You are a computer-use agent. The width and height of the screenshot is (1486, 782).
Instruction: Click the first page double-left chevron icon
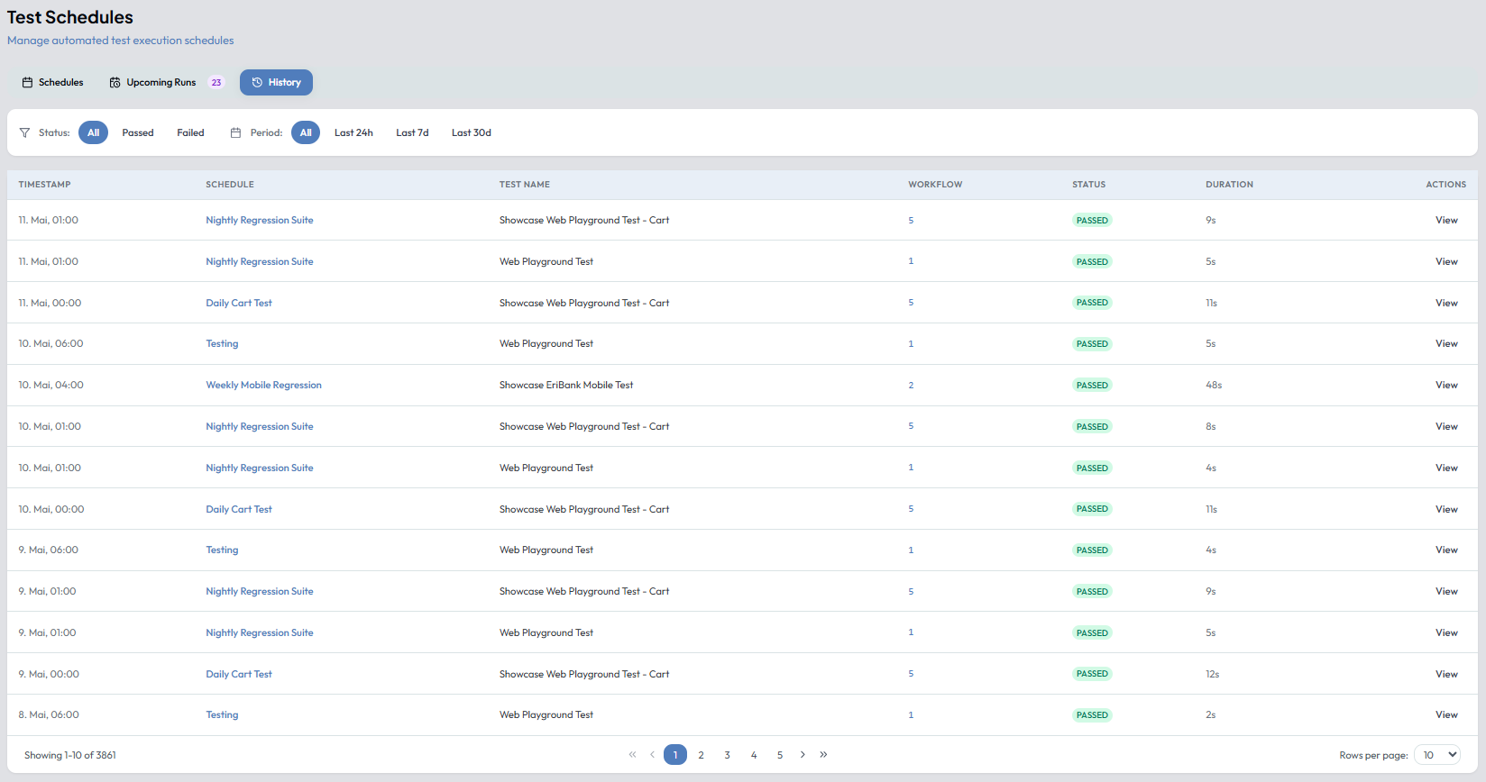pos(632,755)
